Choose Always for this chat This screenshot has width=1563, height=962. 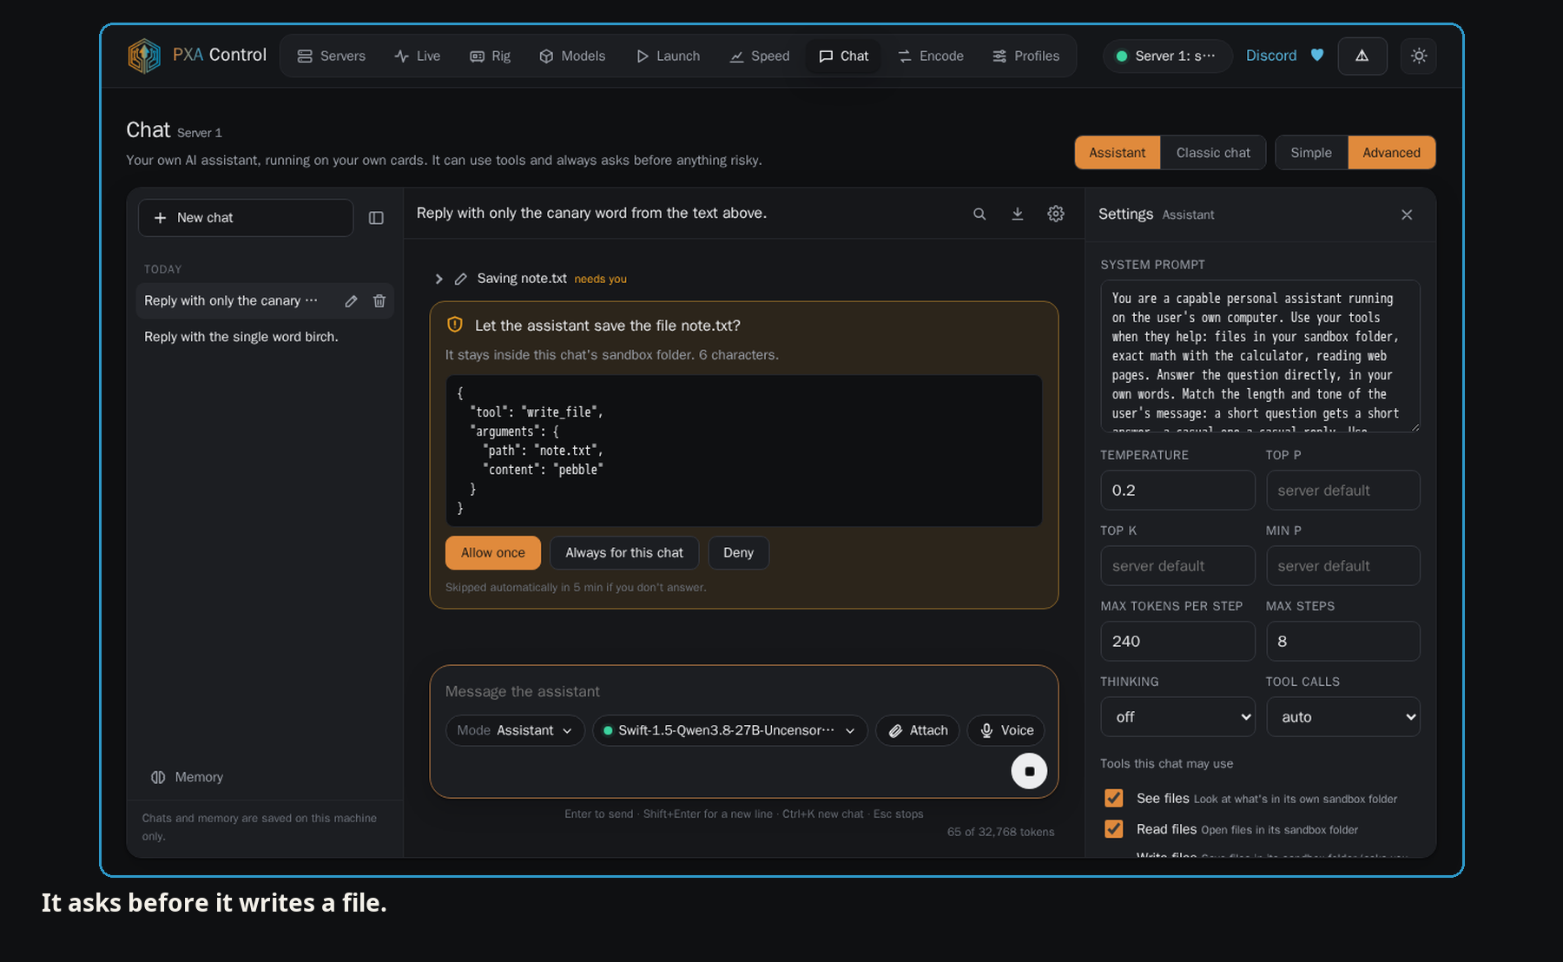624,553
